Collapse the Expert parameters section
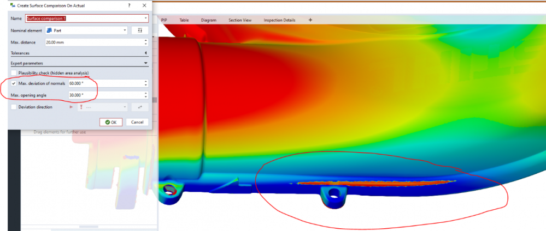The height and width of the screenshot is (231, 546). 145,63
